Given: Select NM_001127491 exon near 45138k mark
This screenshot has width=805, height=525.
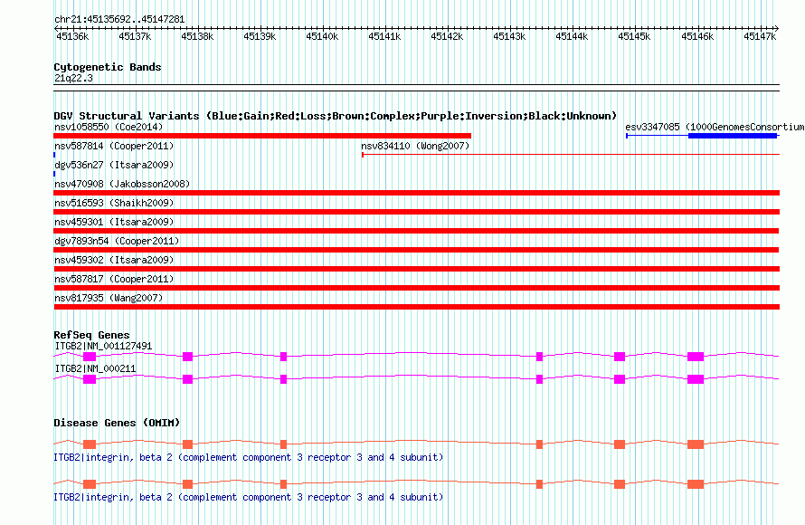Looking at the screenshot, I should [187, 357].
